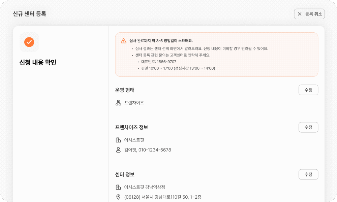Select the 프랜차이즈 정보 section heading
Viewport: 337px width, 202px height.
tap(131, 127)
